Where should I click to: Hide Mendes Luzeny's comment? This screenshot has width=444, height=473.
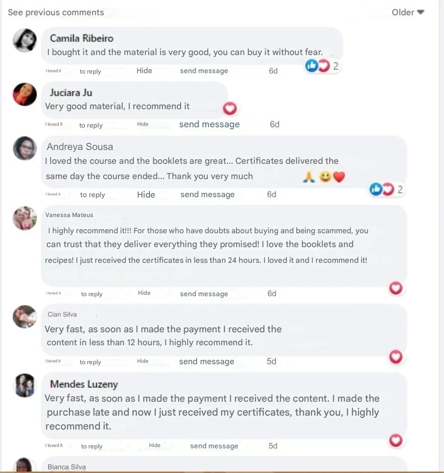(155, 446)
